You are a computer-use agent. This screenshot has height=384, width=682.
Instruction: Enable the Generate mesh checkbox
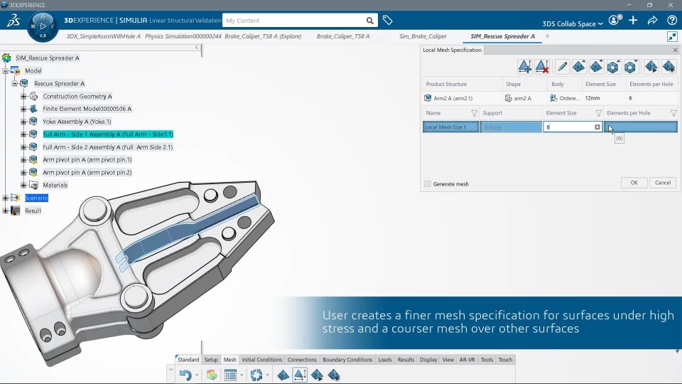point(428,183)
